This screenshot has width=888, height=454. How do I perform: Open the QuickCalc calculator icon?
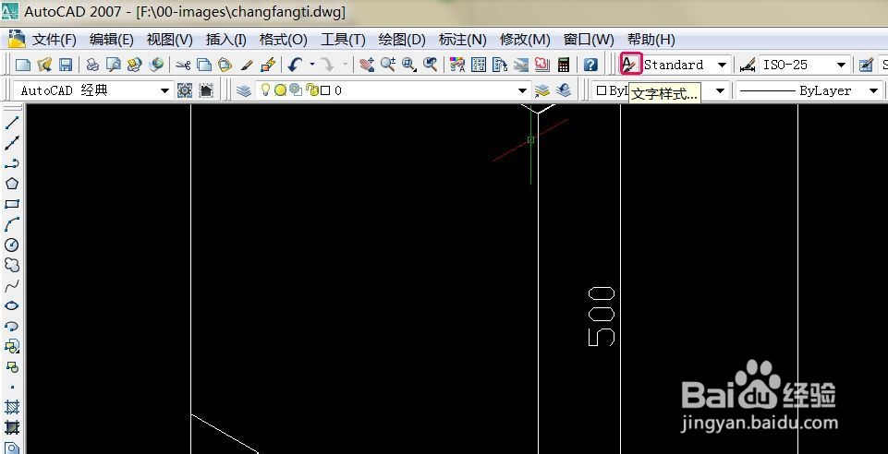click(x=564, y=65)
